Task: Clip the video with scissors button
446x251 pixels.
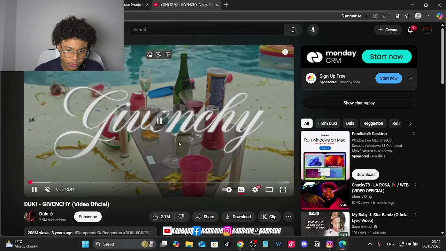Action: (269, 217)
